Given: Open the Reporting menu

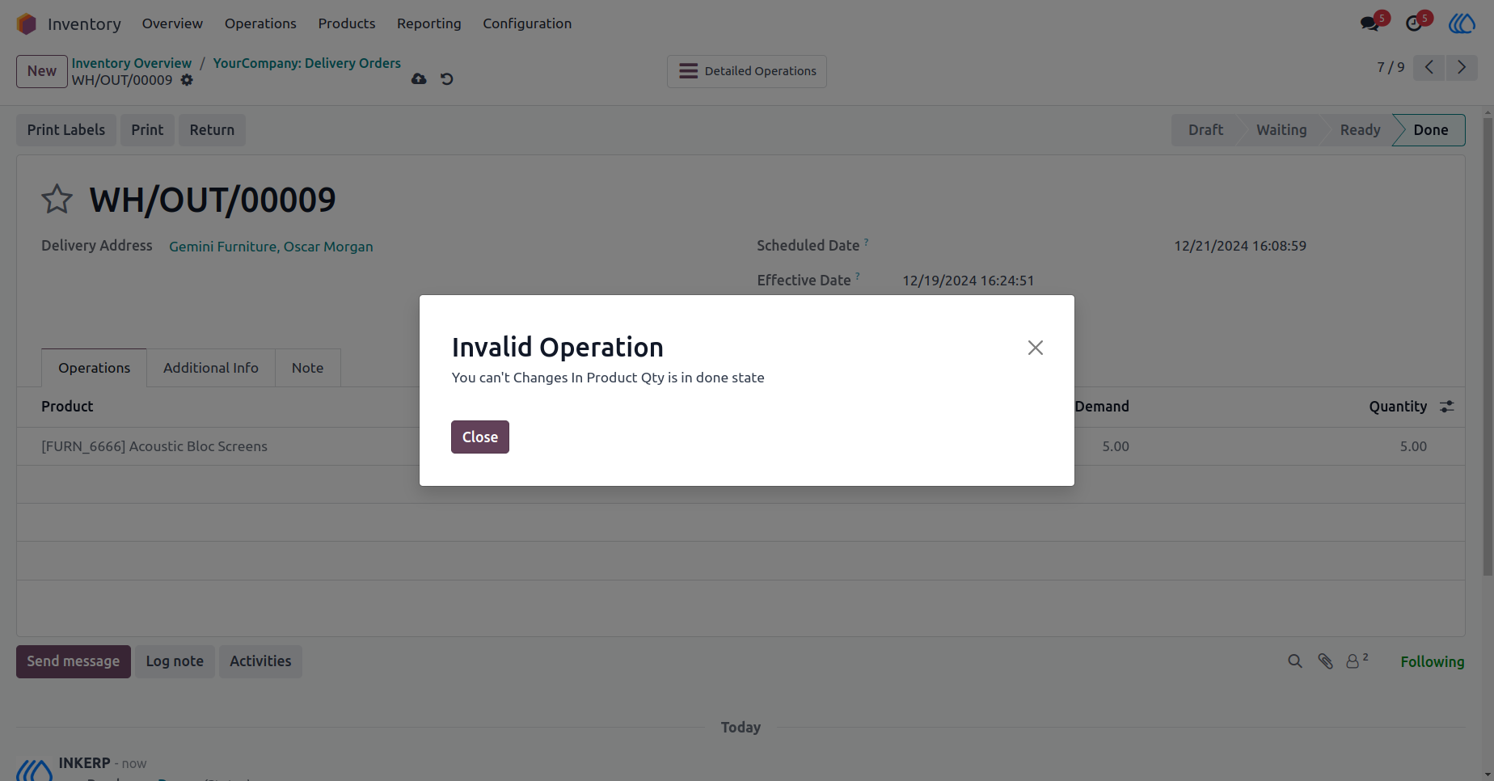Looking at the screenshot, I should [429, 23].
